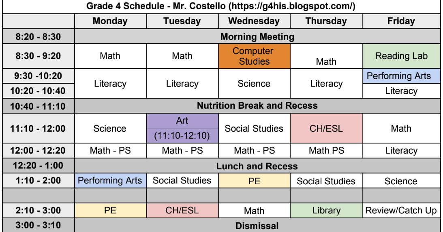
Task: Select the 8:30 - 9:20 time label
Action: [39, 56]
